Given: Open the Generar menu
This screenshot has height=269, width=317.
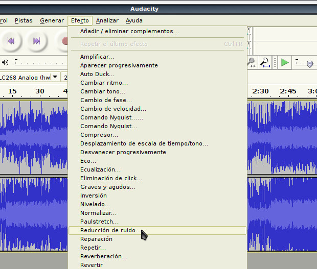Looking at the screenshot, I should point(52,20).
